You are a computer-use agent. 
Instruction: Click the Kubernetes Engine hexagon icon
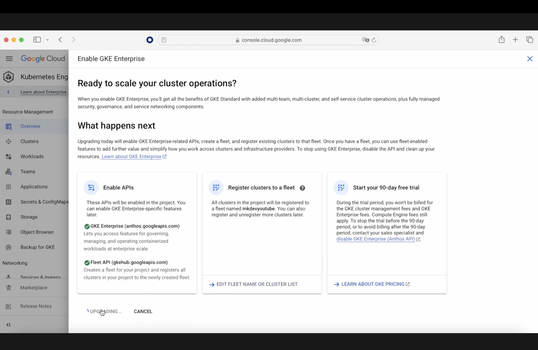pos(8,77)
